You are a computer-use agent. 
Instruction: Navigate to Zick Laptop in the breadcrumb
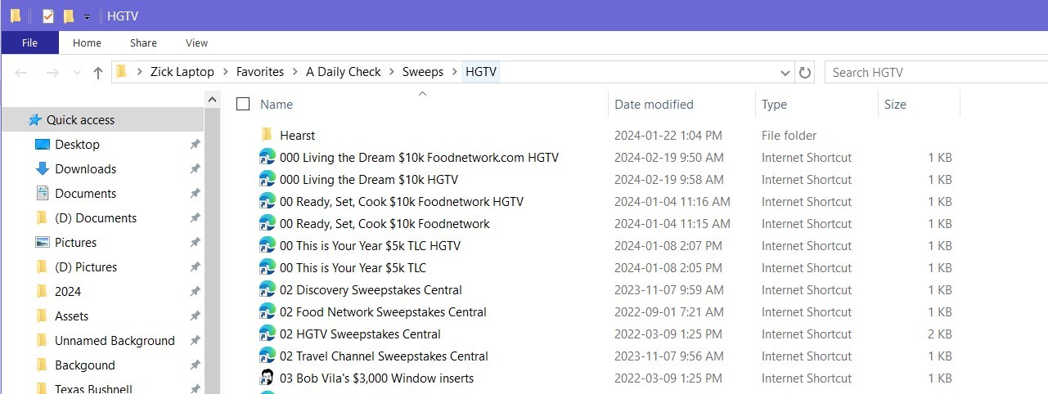[x=182, y=72]
